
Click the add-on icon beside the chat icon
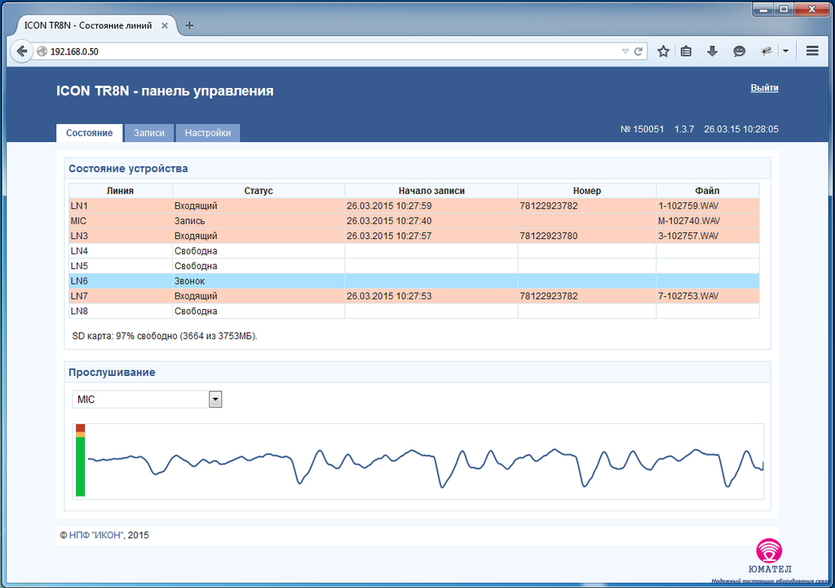767,51
